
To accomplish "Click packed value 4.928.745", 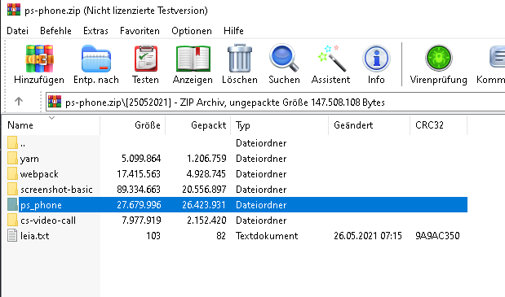I will tap(206, 174).
